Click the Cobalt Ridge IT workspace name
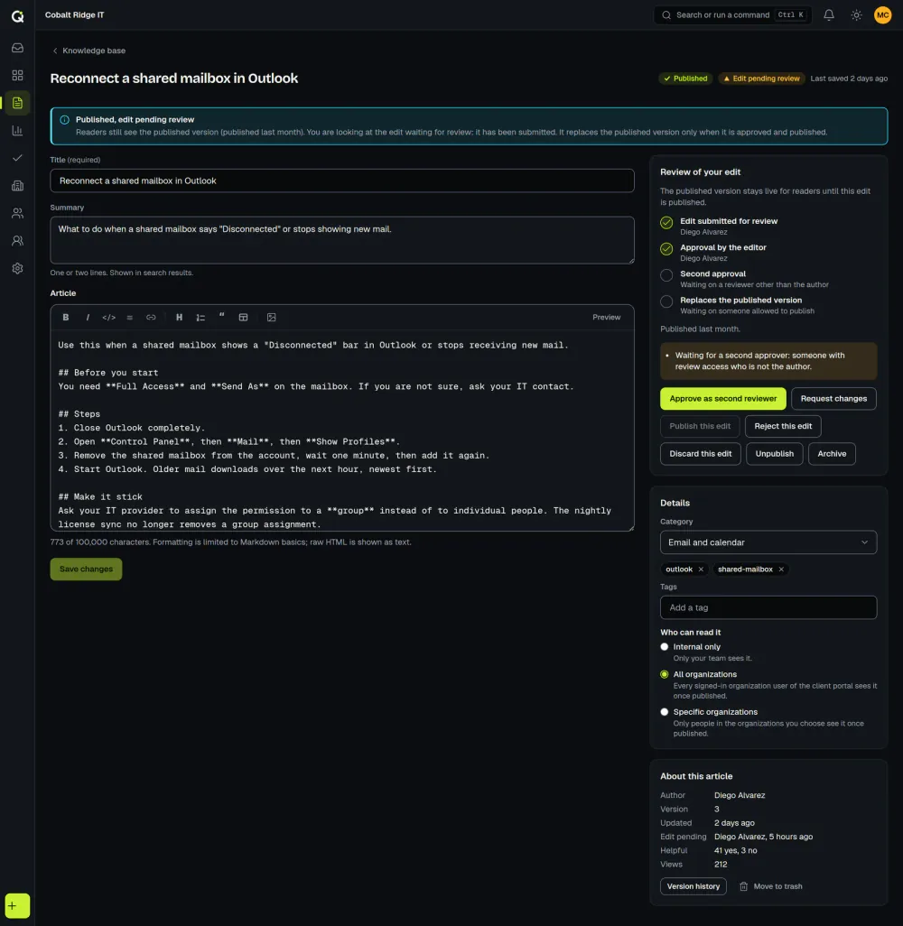This screenshot has height=926, width=903. point(74,15)
